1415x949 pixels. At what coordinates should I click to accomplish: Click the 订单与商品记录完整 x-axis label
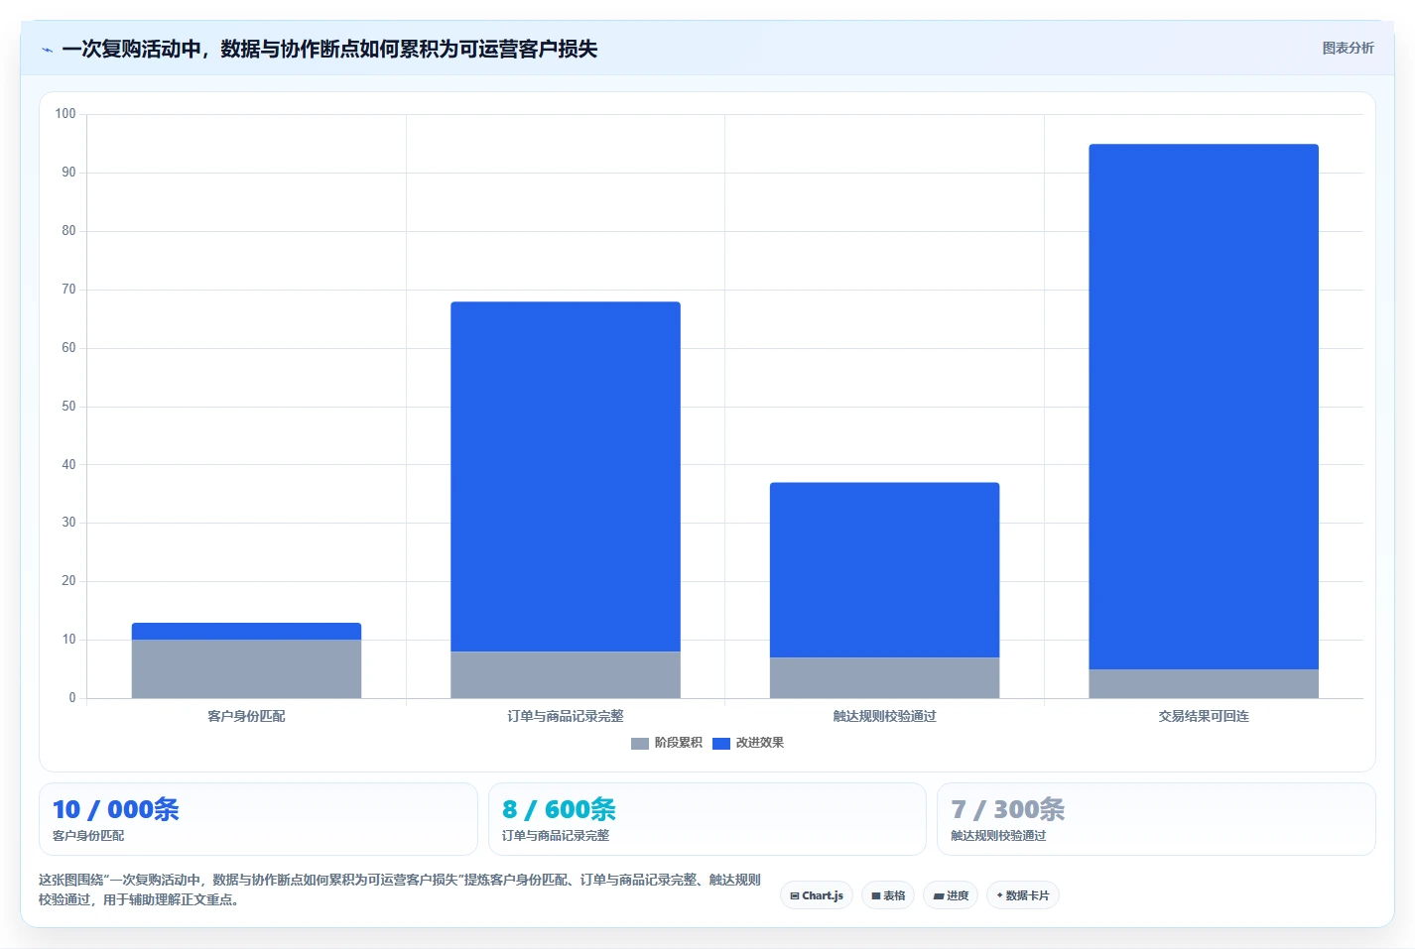click(x=566, y=716)
